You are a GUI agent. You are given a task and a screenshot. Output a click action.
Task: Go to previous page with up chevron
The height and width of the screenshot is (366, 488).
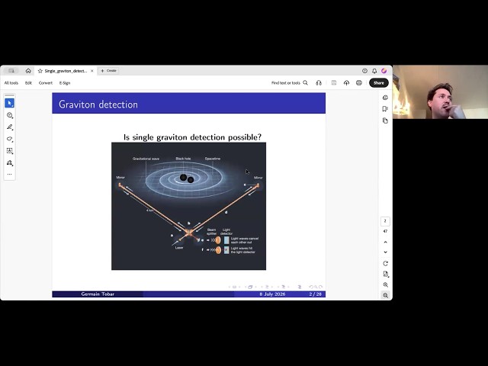coord(385,242)
